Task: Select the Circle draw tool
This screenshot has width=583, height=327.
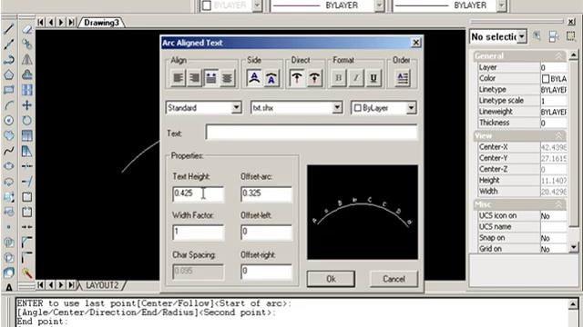Action: click(x=9, y=121)
